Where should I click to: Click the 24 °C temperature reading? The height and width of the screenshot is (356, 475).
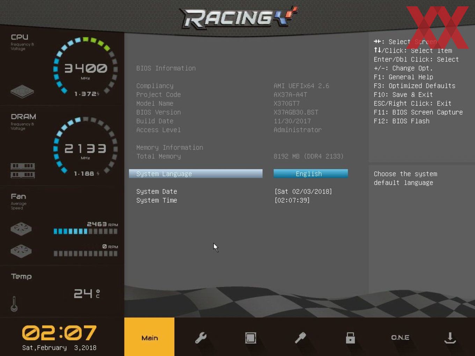[x=87, y=293]
